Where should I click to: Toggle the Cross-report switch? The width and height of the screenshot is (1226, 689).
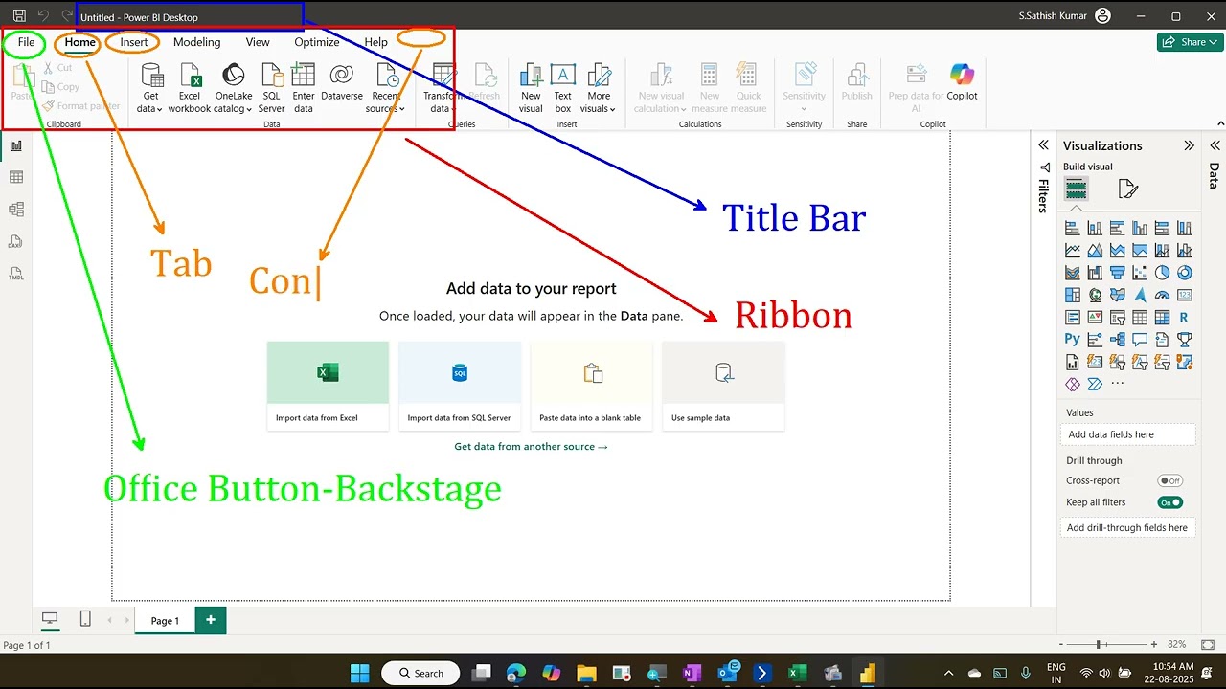[1169, 481]
